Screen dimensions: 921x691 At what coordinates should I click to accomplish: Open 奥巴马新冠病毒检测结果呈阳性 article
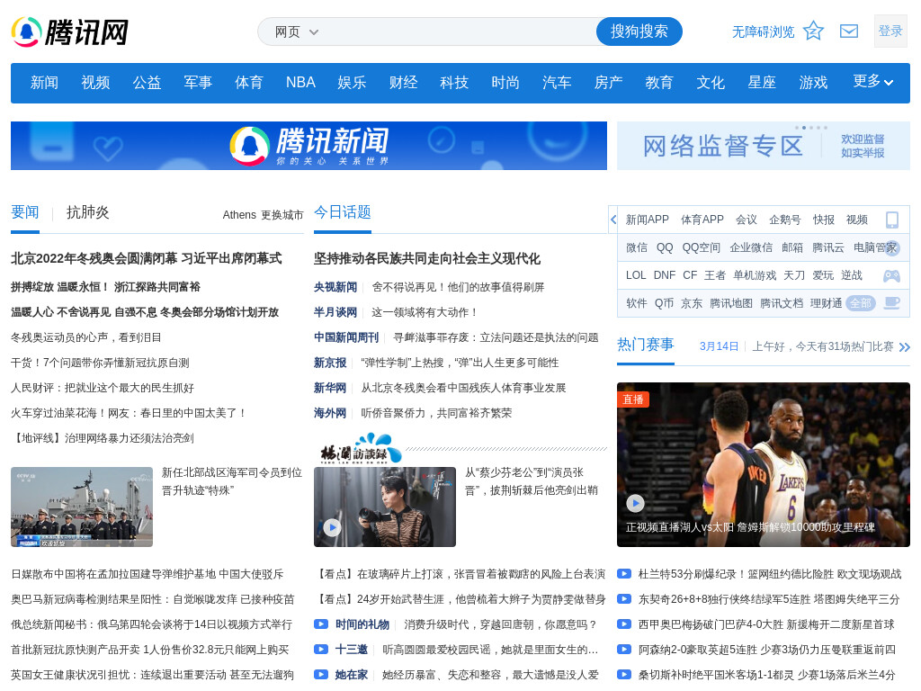click(153, 598)
